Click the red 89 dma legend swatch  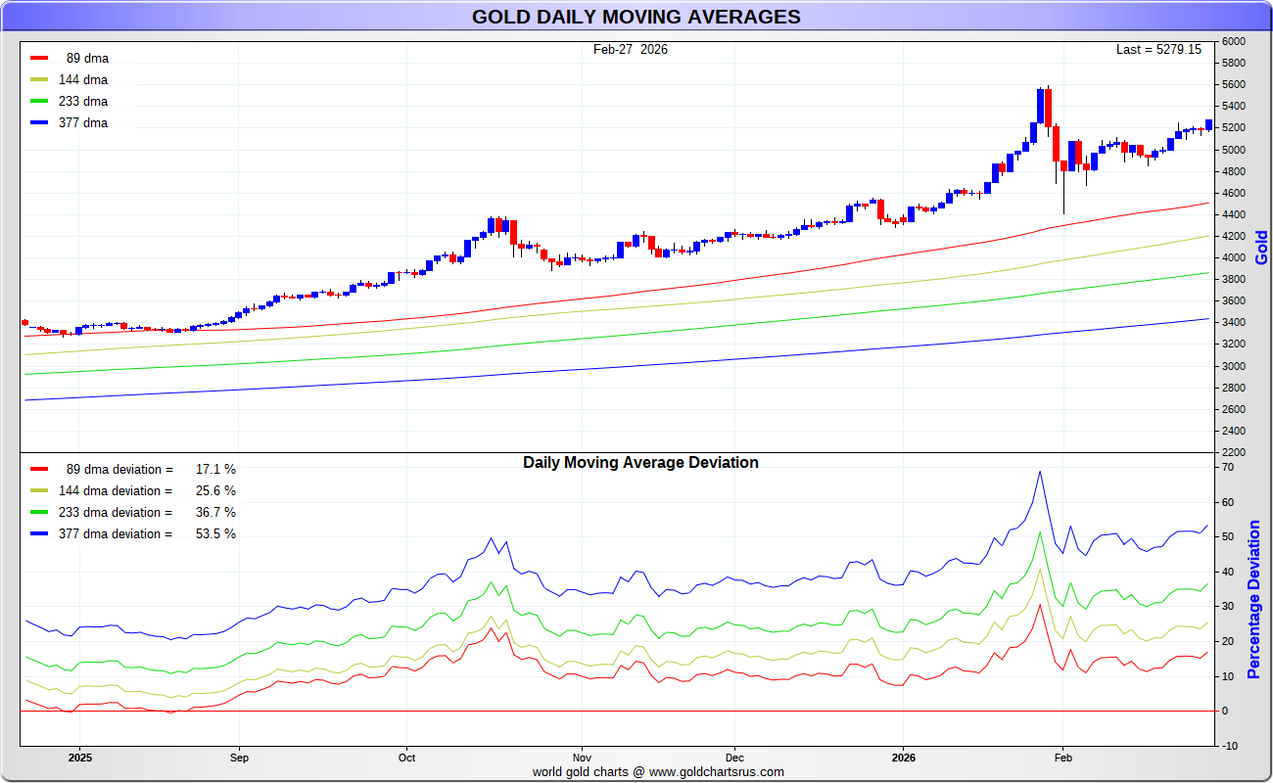pos(39,58)
